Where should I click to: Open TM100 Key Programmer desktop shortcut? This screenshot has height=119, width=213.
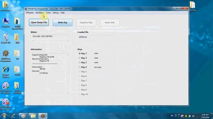point(6,56)
